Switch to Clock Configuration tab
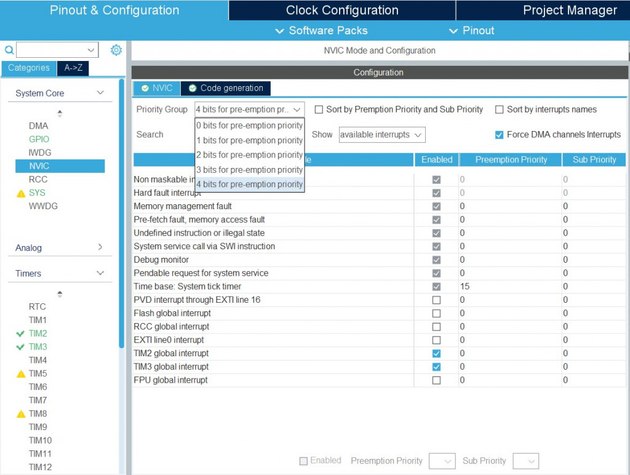The height and width of the screenshot is (475, 630). pyautogui.click(x=342, y=10)
